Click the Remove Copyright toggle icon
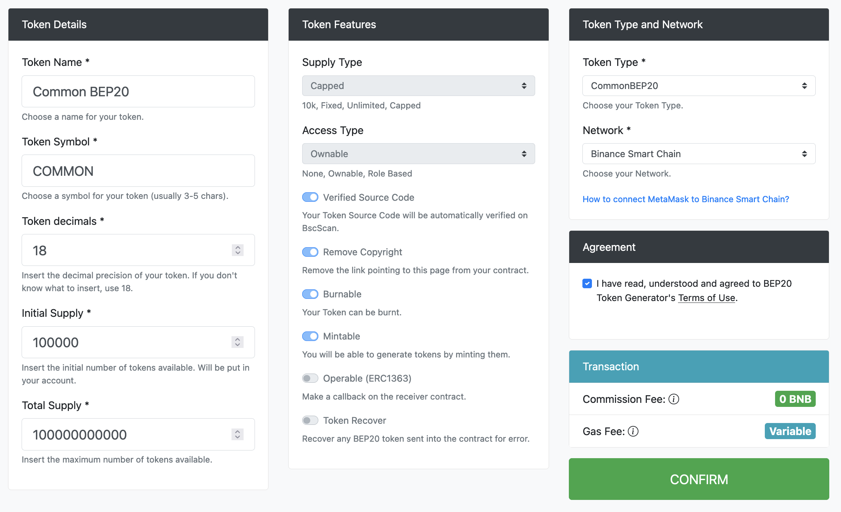841x512 pixels. click(x=310, y=251)
